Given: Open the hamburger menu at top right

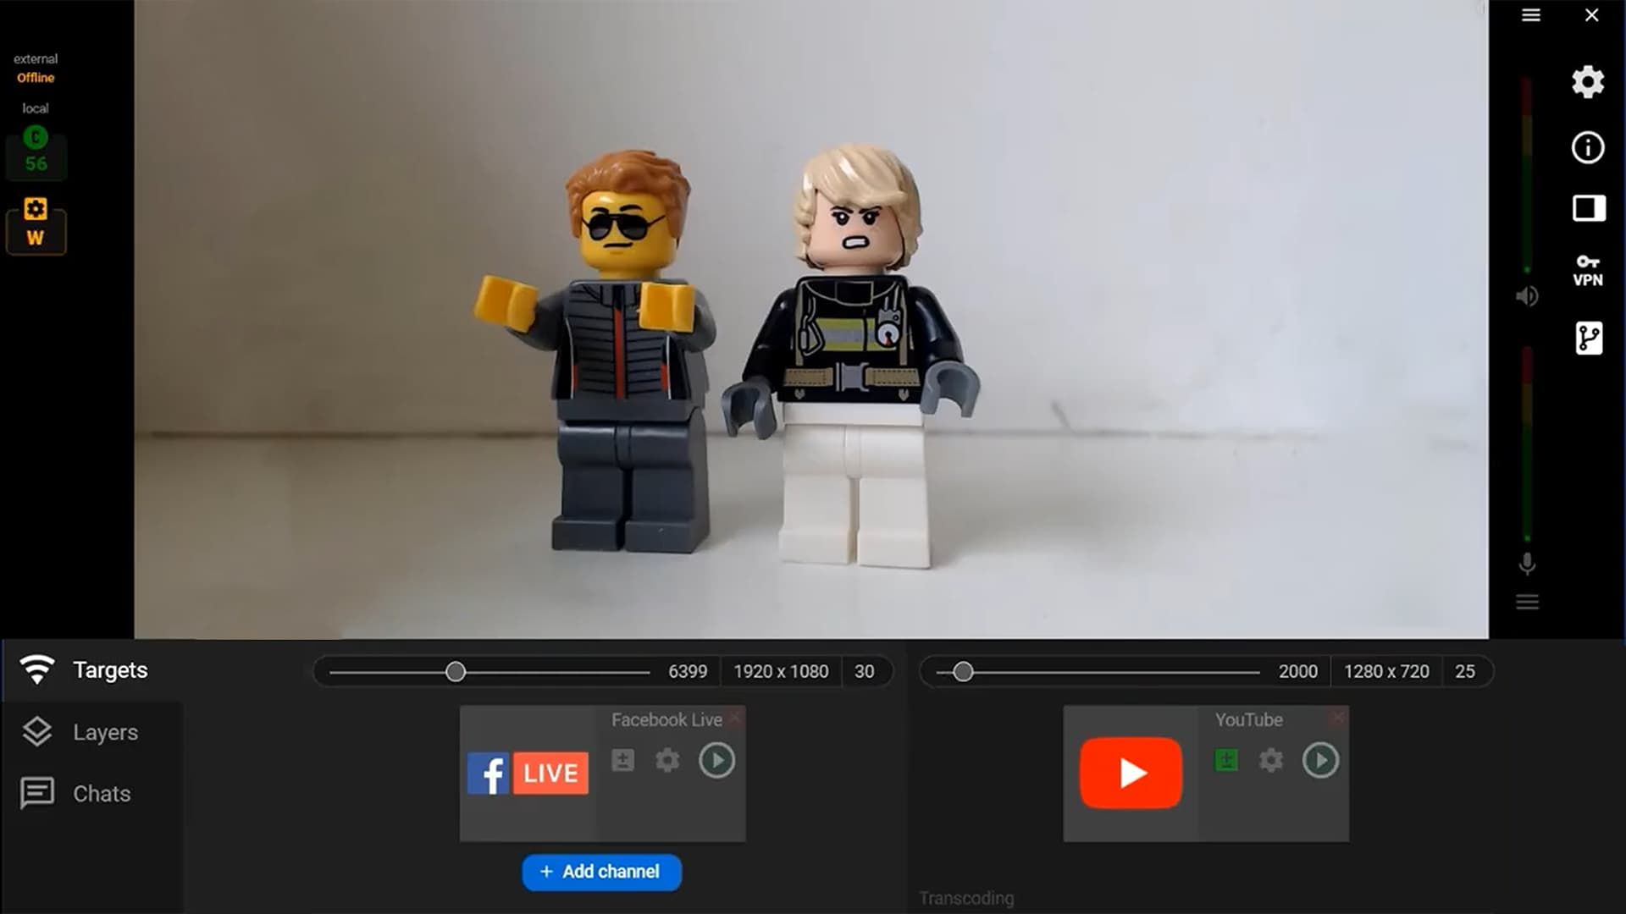Looking at the screenshot, I should (1530, 15).
